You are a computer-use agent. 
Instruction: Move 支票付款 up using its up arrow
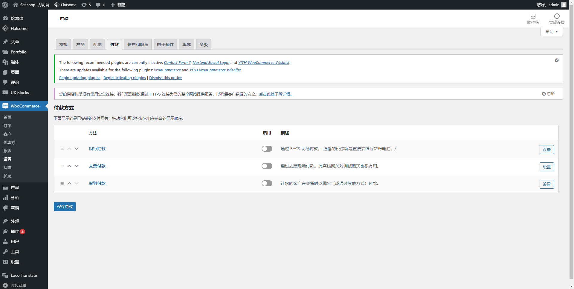pyautogui.click(x=69, y=166)
